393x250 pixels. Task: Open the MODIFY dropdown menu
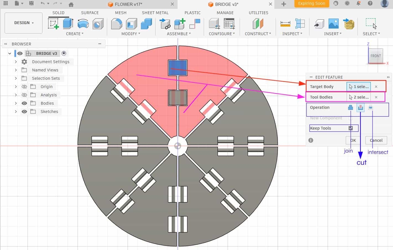pyautogui.click(x=131, y=34)
